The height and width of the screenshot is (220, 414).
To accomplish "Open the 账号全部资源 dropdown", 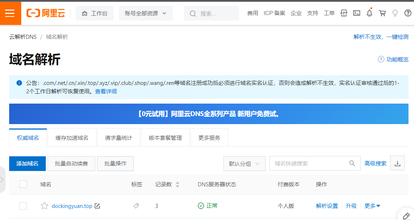I will click(x=146, y=13).
